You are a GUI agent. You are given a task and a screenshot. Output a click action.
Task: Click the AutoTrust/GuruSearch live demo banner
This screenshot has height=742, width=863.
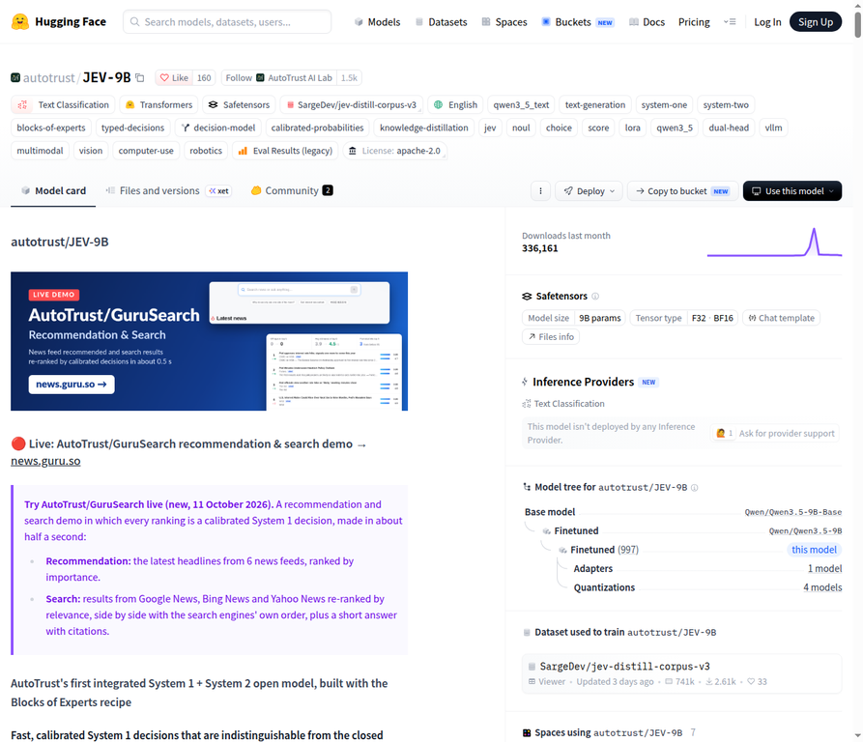point(209,341)
